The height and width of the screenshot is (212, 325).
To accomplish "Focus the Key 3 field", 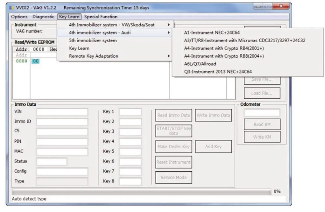I will pyautogui.click(x=130, y=132).
